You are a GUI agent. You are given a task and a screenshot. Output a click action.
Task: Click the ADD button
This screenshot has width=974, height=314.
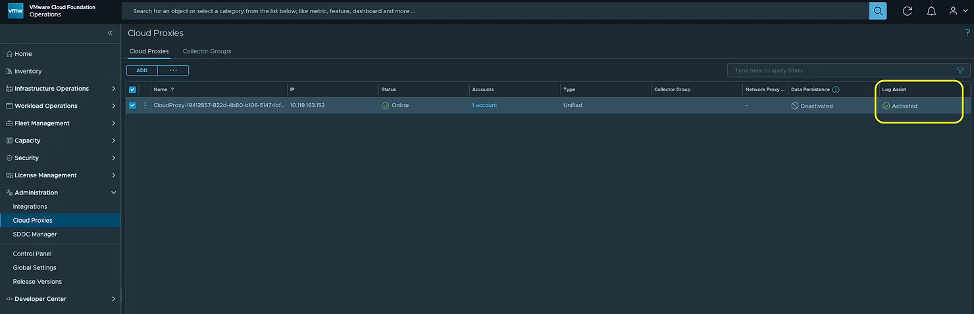[142, 70]
